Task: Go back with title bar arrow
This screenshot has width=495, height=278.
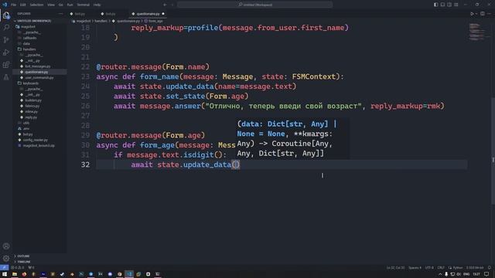Action: tap(165, 5)
